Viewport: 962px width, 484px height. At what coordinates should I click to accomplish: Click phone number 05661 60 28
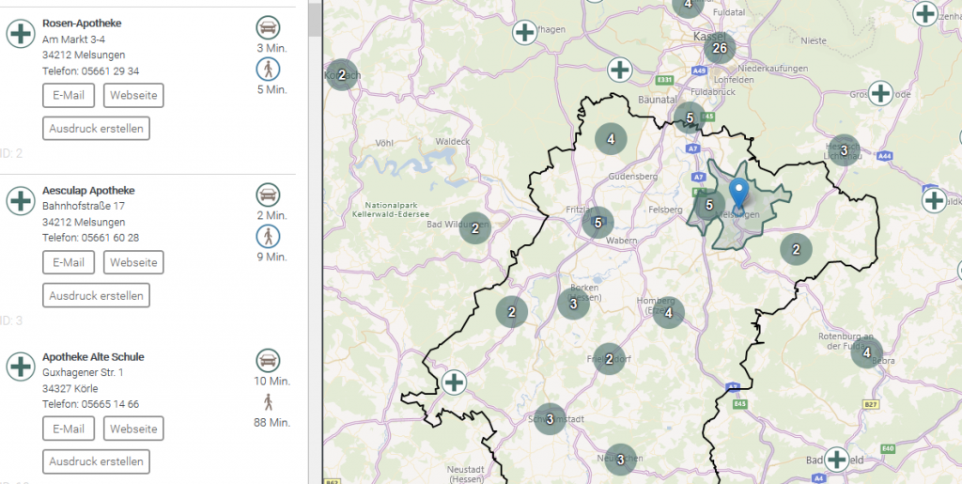pos(111,238)
